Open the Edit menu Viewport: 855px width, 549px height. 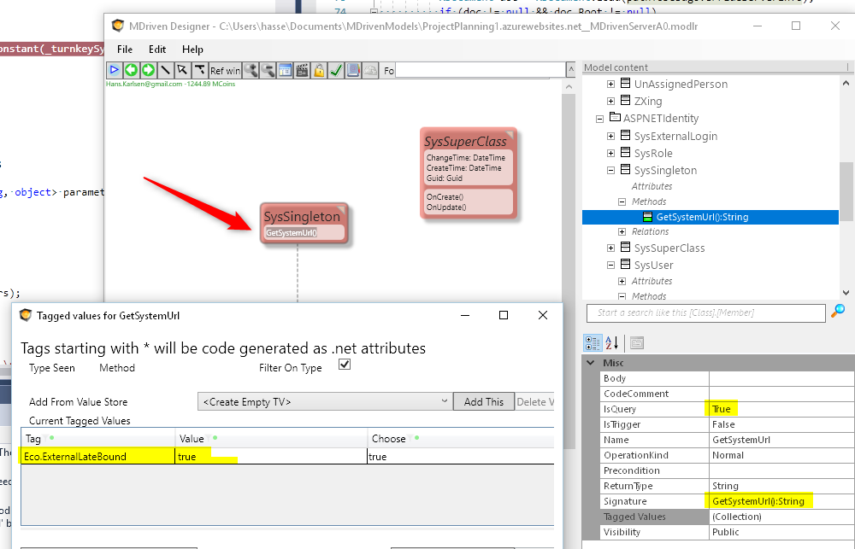point(157,49)
